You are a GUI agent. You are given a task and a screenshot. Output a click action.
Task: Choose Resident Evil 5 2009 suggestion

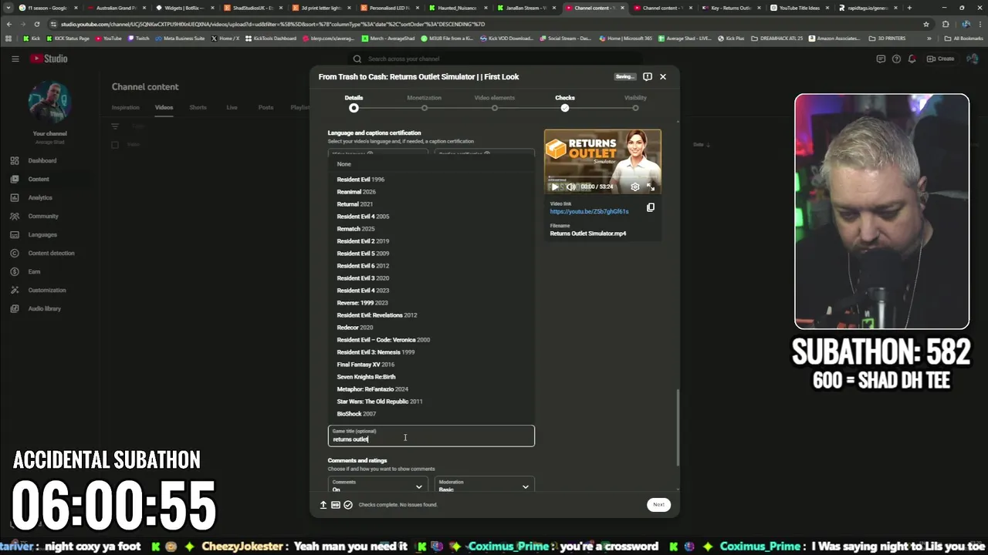pyautogui.click(x=431, y=254)
